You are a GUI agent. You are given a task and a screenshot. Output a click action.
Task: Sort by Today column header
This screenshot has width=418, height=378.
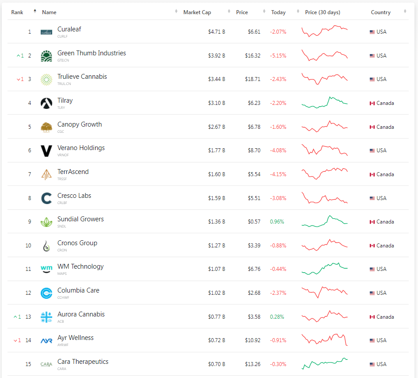click(278, 12)
